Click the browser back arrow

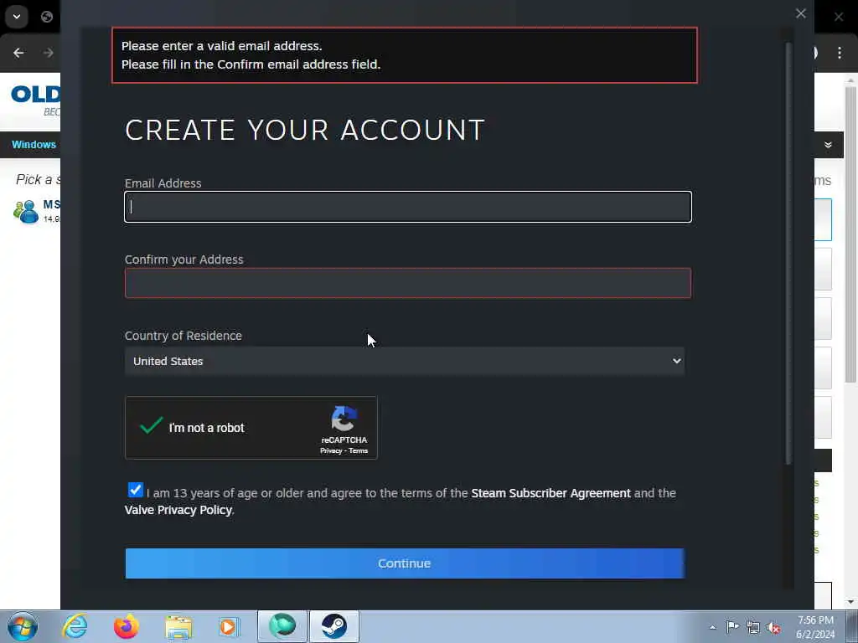click(18, 53)
